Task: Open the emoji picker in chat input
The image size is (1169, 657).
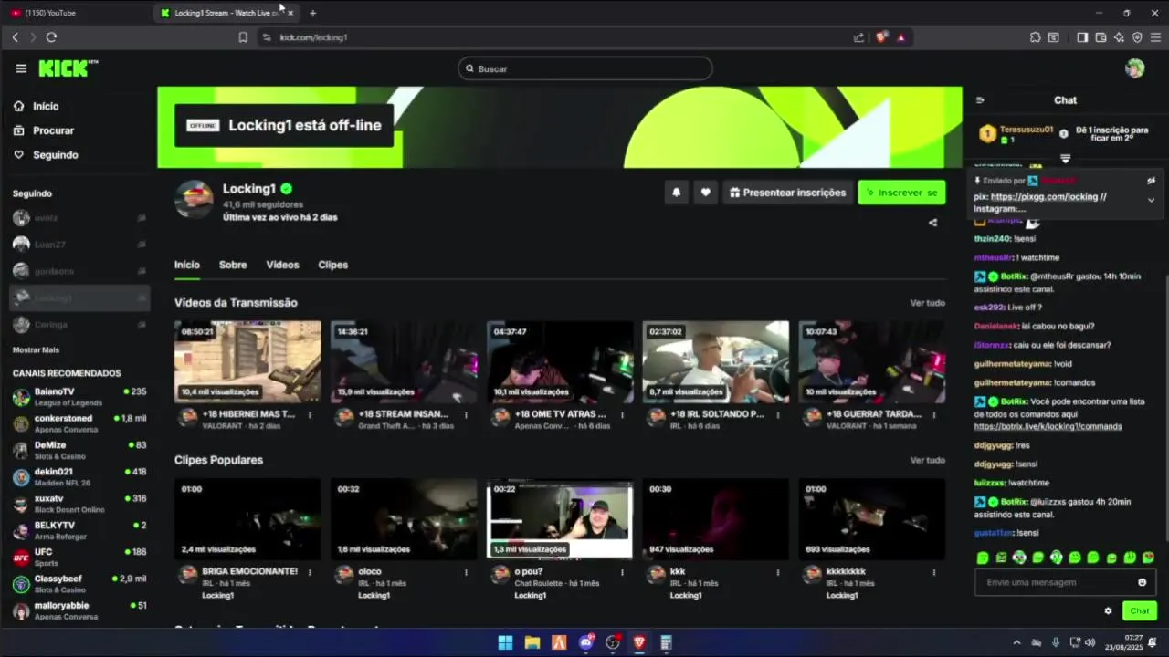Action: (1142, 582)
